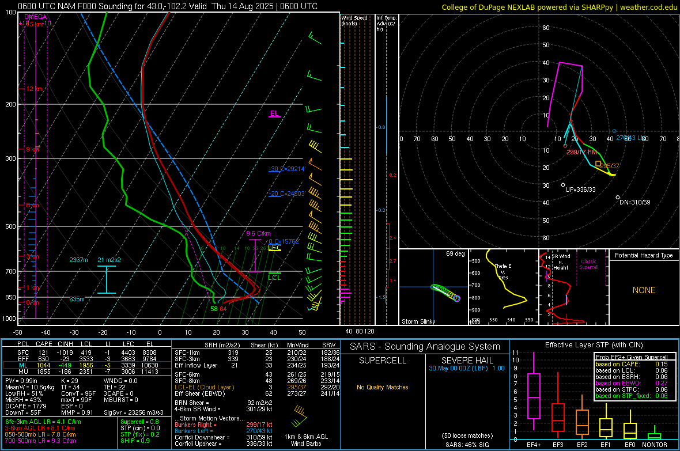The width and height of the screenshot is (680, 451).
Task: Select the highlighted ML parcel row
Action: (x=87, y=365)
